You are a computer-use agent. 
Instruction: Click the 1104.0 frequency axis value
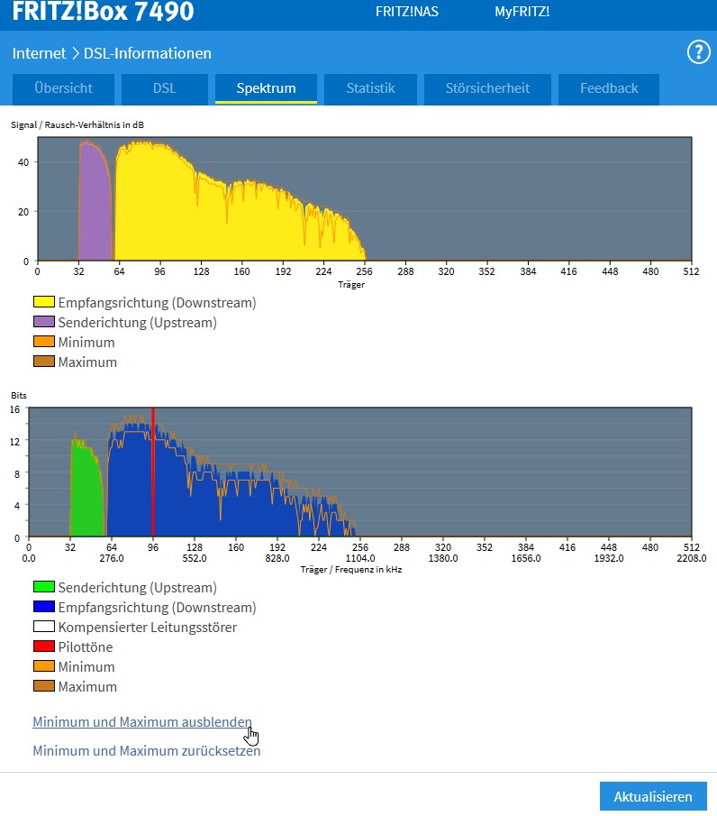pyautogui.click(x=360, y=558)
